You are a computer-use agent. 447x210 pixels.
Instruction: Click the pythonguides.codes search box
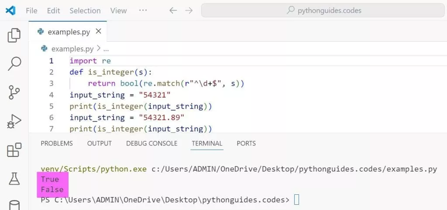coord(323,10)
